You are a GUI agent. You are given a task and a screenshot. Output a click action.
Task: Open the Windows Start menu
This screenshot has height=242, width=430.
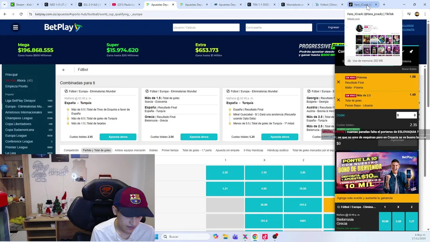pyautogui.click(x=156, y=237)
